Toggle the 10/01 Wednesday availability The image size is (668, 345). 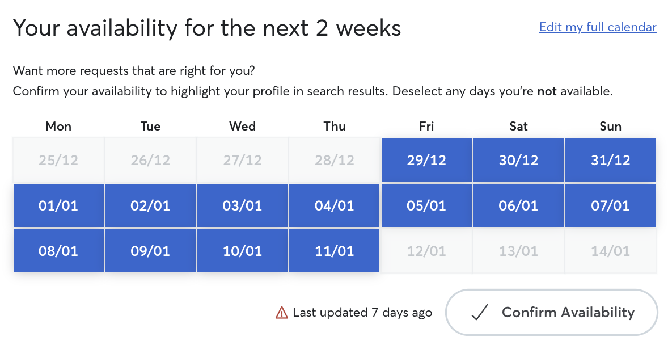click(242, 251)
